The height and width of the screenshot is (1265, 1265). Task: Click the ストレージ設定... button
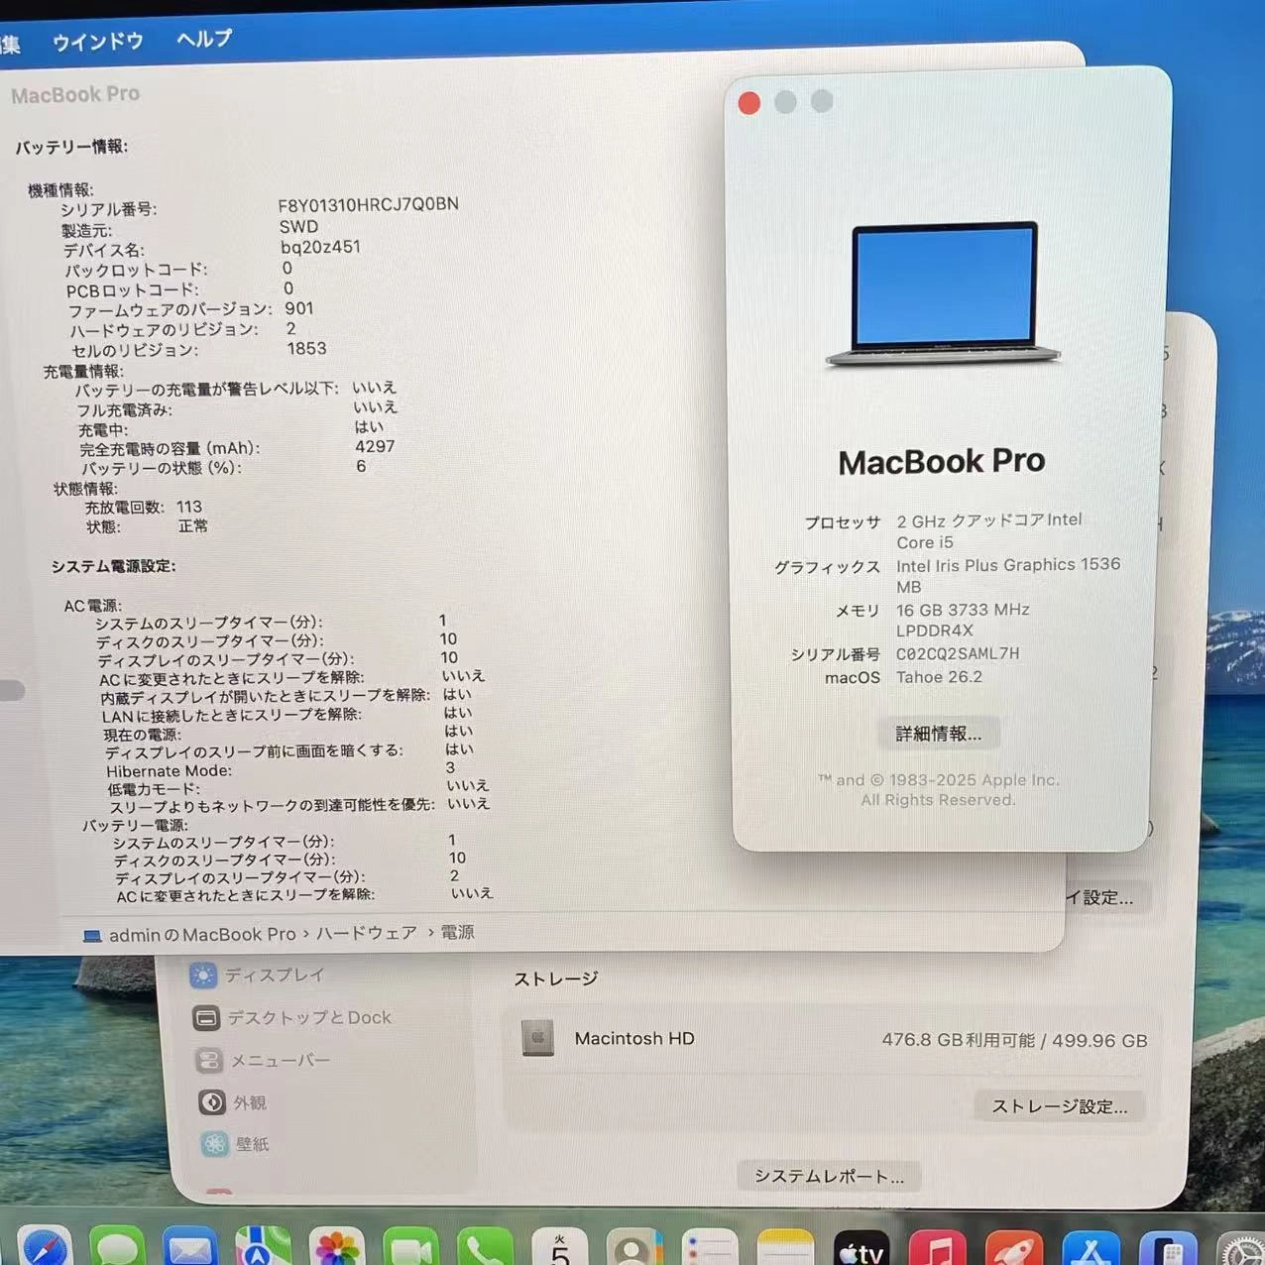tap(1060, 1106)
